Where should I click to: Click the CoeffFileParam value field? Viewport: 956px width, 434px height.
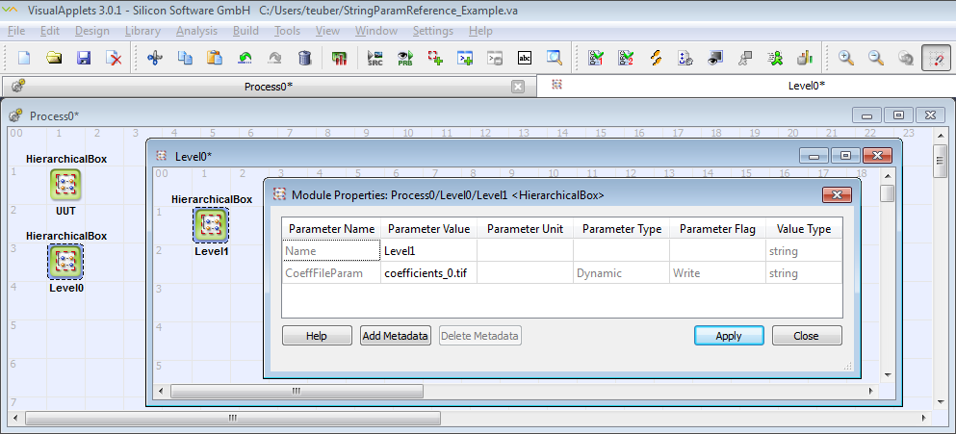[x=427, y=273]
